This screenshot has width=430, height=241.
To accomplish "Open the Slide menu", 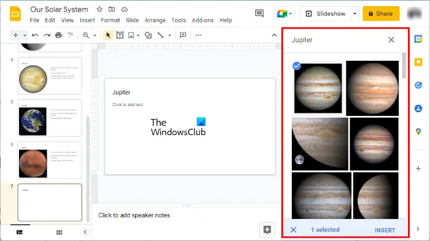I will pos(132,20).
